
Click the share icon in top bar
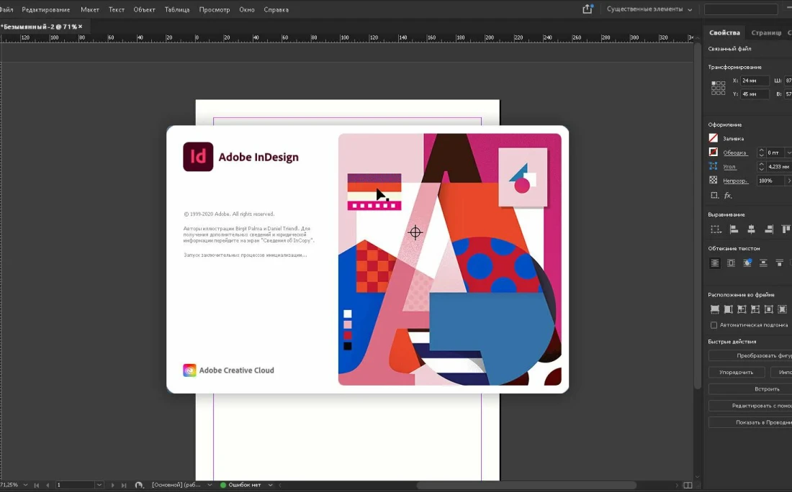point(588,9)
